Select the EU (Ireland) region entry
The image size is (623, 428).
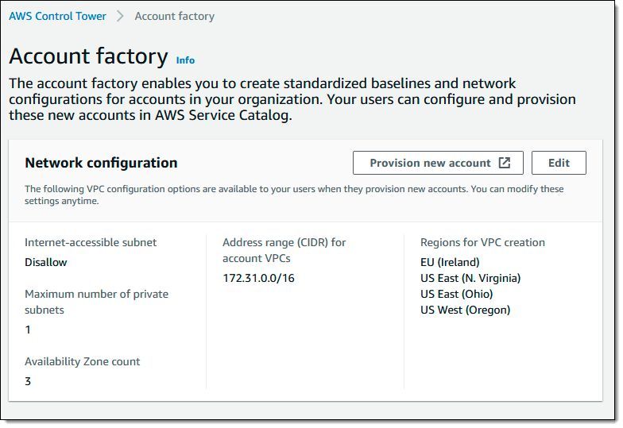(450, 262)
